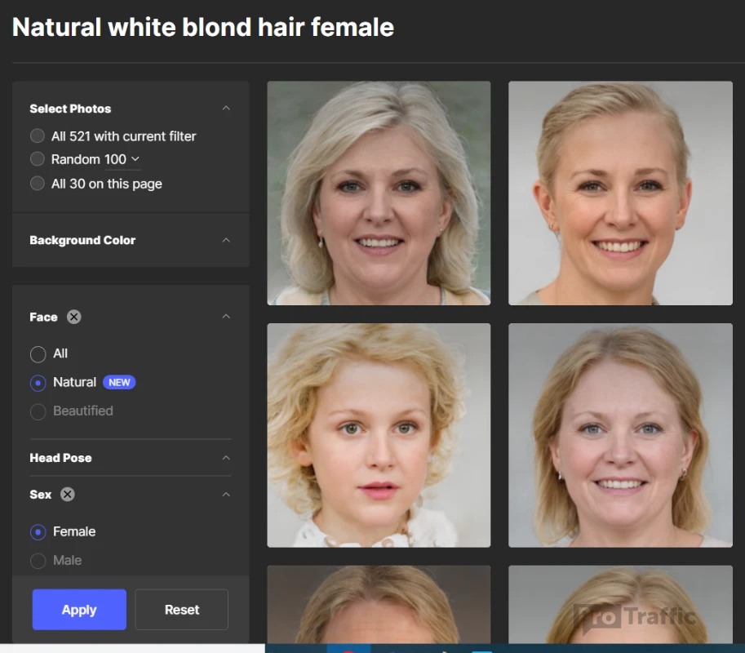Open photo of young woman with curly blond hair
Image resolution: width=745 pixels, height=653 pixels.
tap(379, 435)
